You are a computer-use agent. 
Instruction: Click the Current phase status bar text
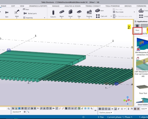(x=120, y=117)
